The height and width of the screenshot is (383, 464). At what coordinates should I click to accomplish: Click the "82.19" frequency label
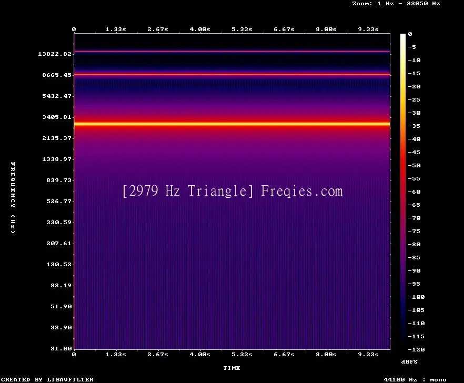pyautogui.click(x=61, y=285)
